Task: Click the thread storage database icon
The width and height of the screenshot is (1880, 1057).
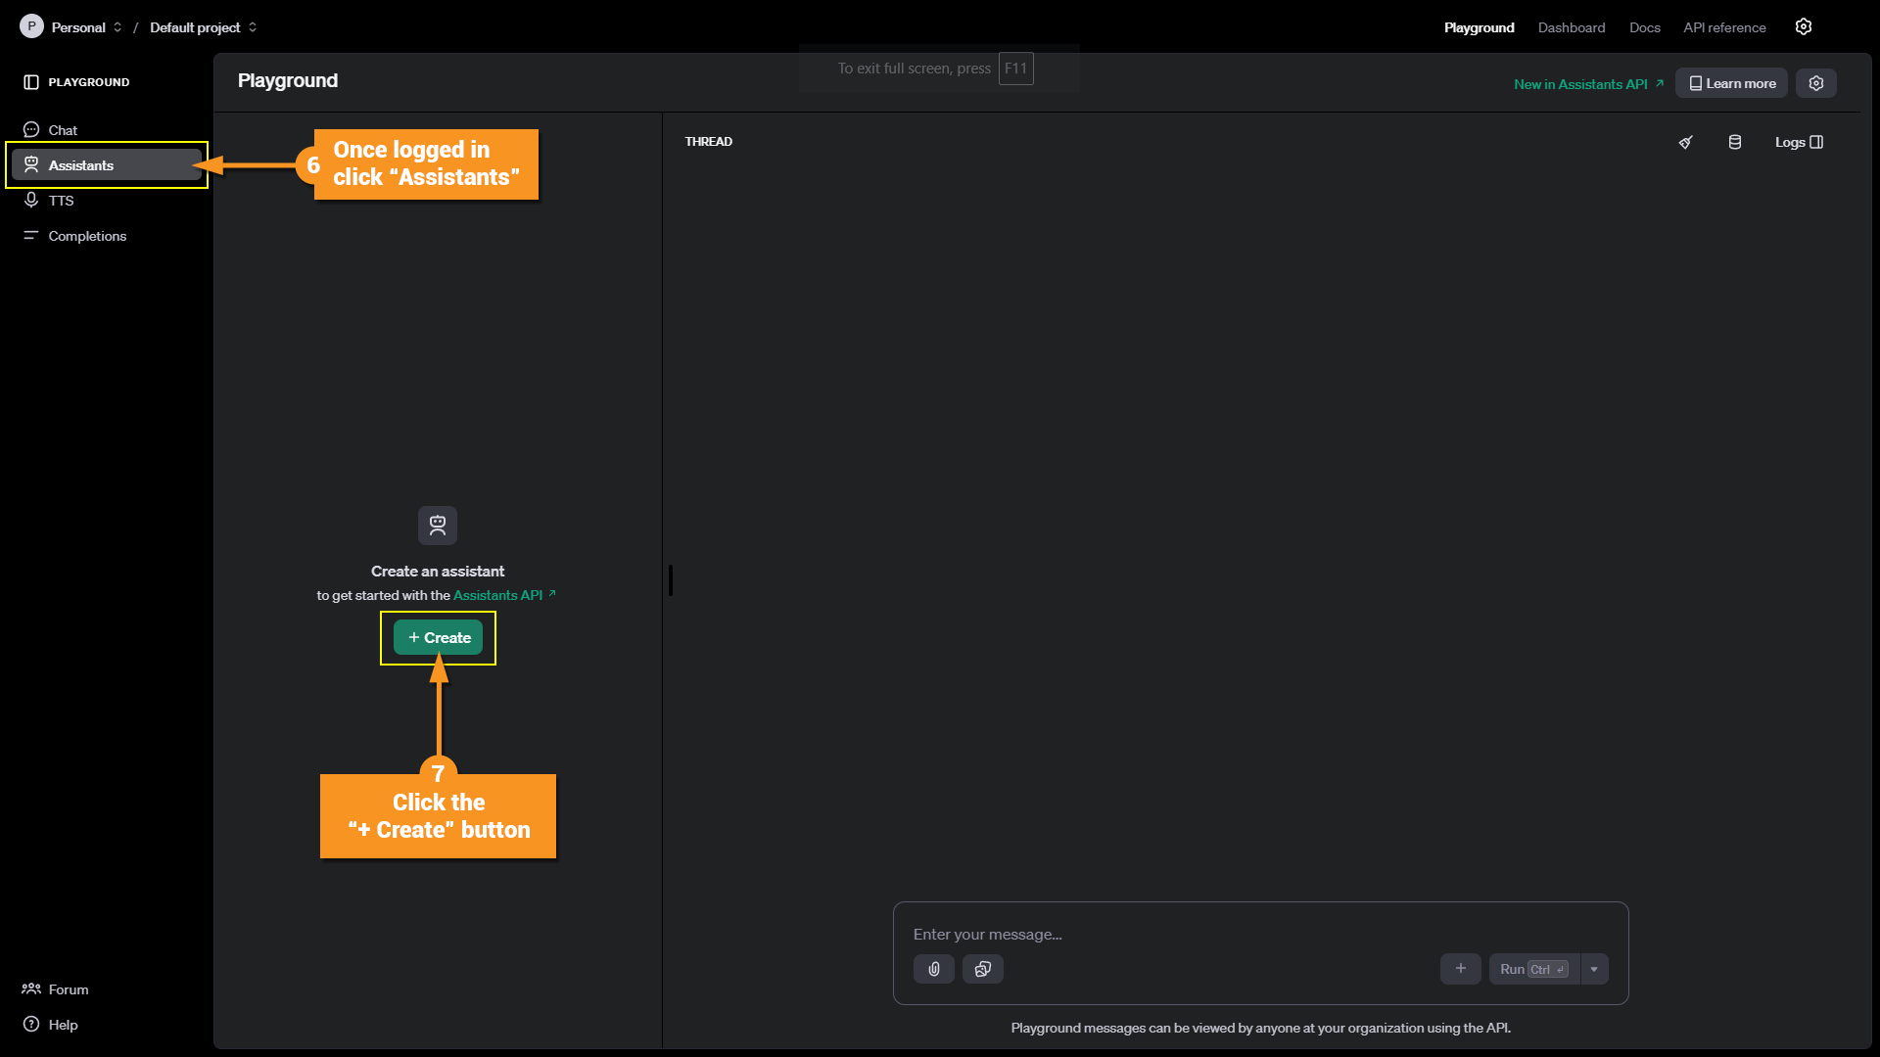Action: pos(1735,142)
